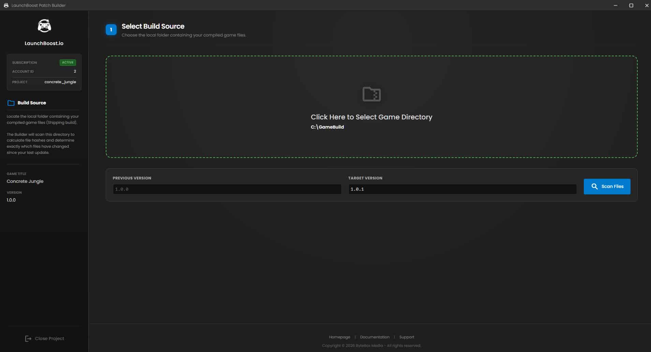Screen dimensions: 651x352
Task: Focus the Previous Version field
Action: 227,189
